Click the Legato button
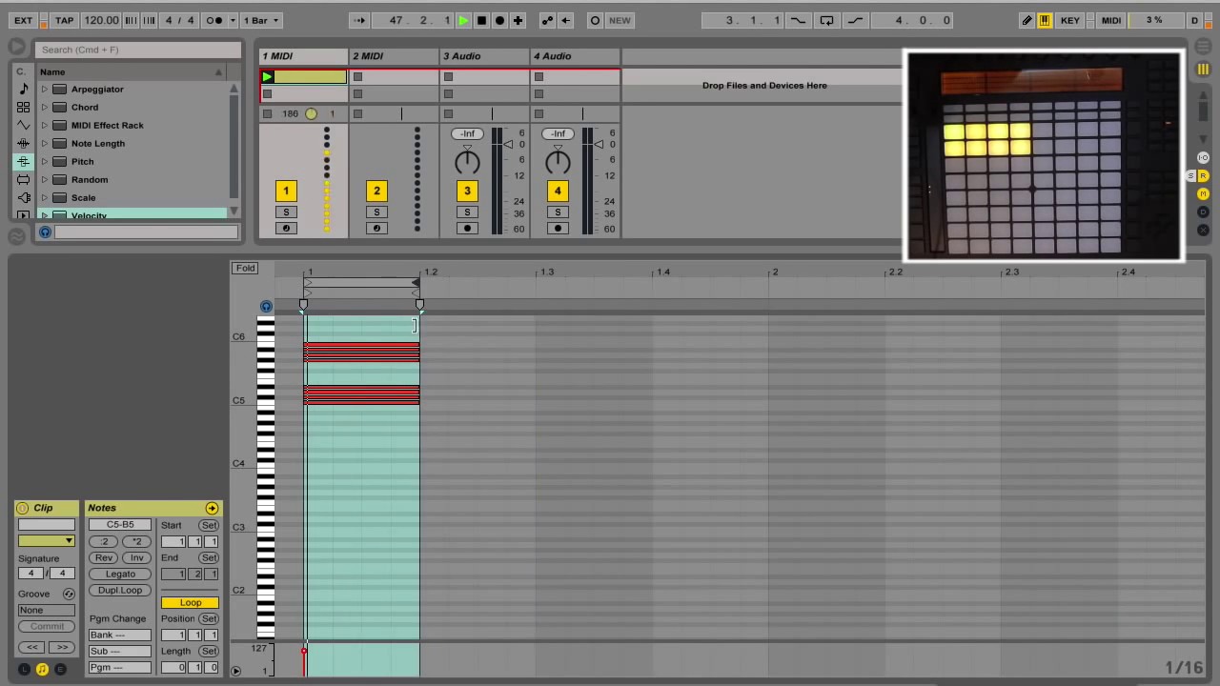The height and width of the screenshot is (686, 1220). (120, 574)
